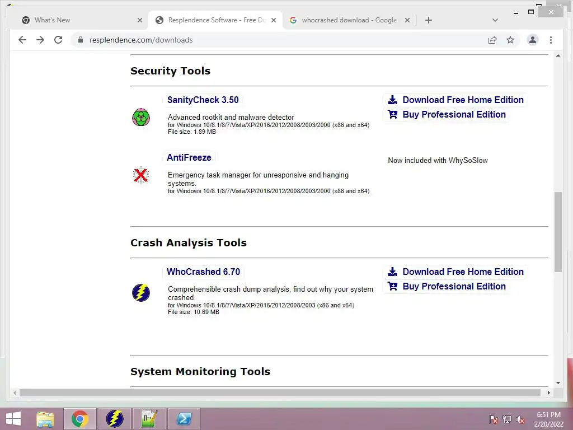
Task: Click cart icon beside WhoCrashed Professional Edition
Action: point(392,286)
